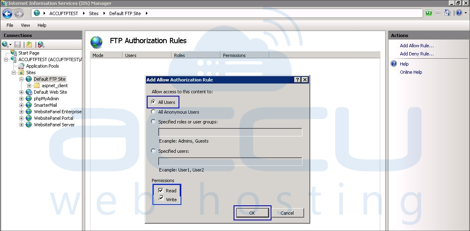
Task: Open the View menu
Action: pyautogui.click(x=26, y=25)
